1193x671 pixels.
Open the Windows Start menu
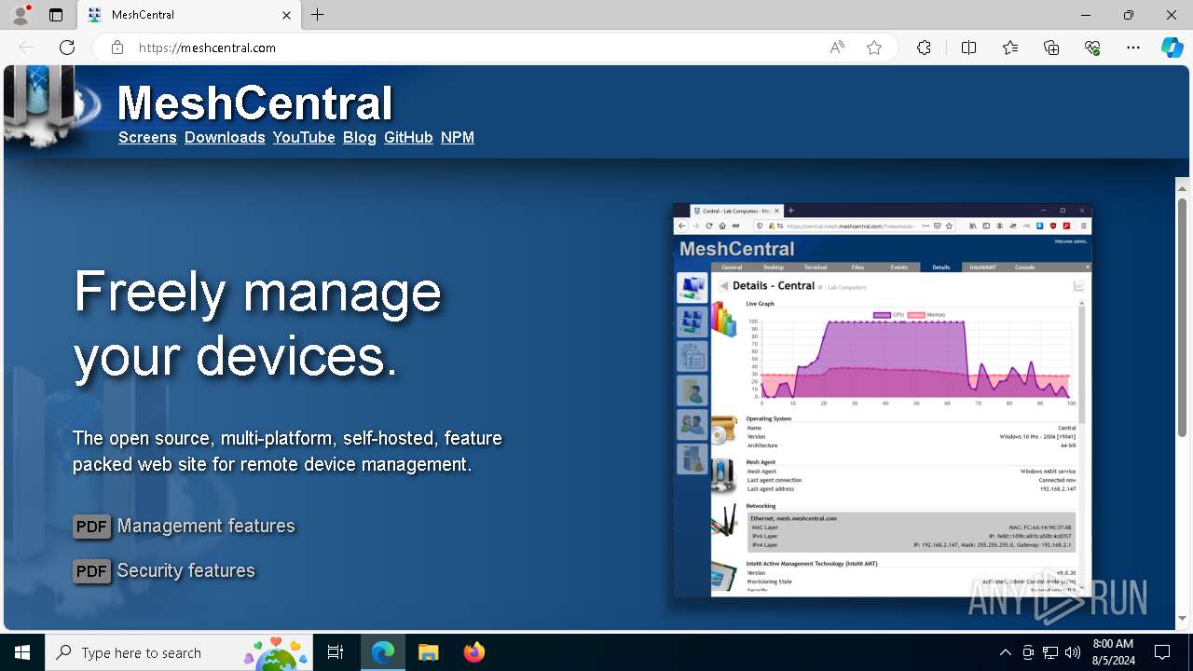(x=22, y=652)
